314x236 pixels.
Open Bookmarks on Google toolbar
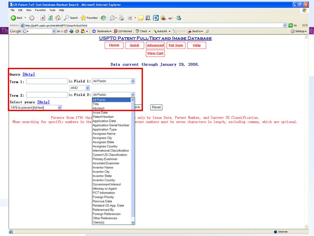click(102, 31)
